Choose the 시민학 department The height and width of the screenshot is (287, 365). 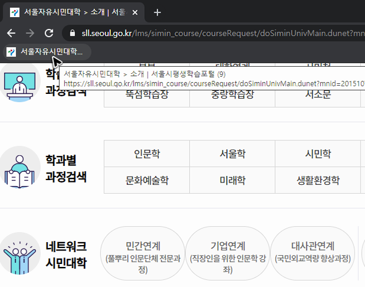pyautogui.click(x=318, y=154)
